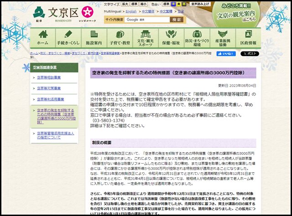Switch language to 中文繁體

point(166,11)
